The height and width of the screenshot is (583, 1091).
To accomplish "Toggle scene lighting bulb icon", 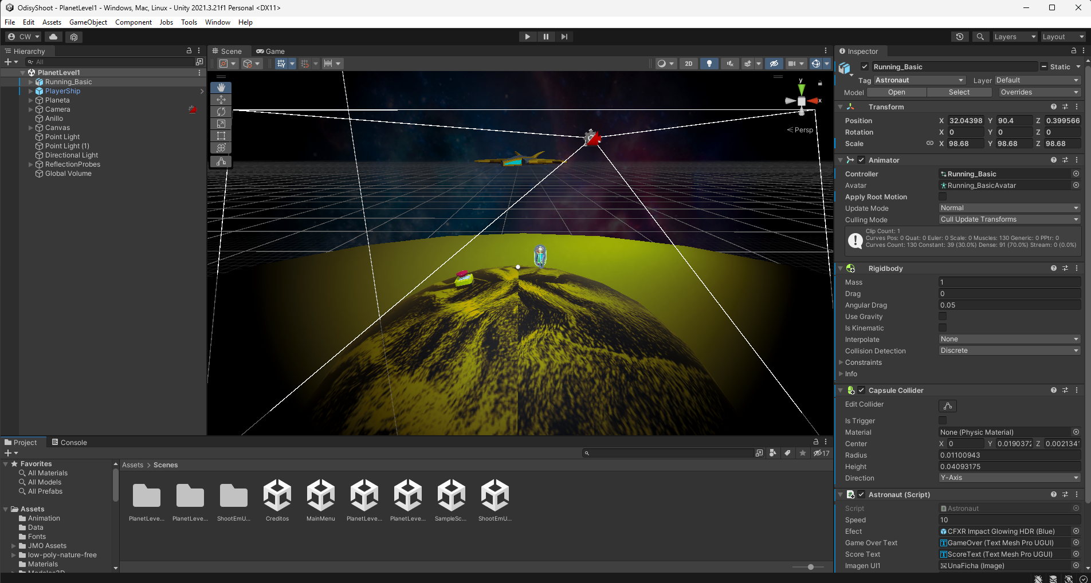I will click(709, 64).
